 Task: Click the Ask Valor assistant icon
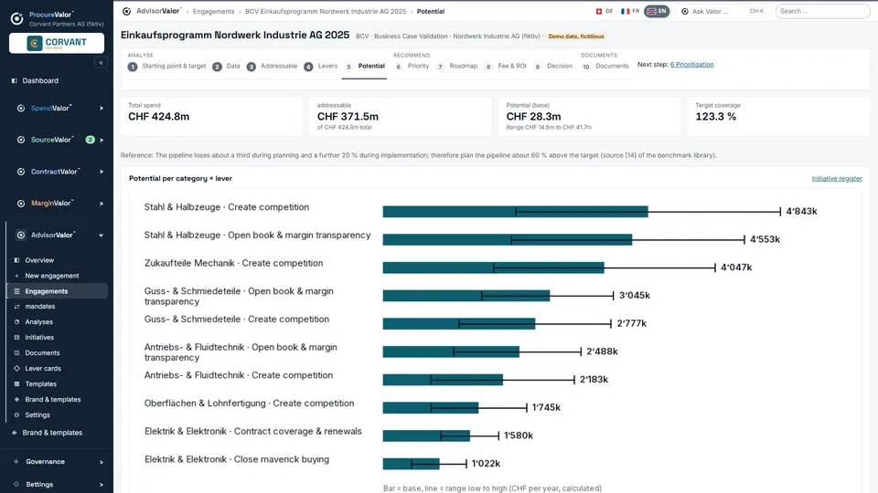click(x=685, y=11)
